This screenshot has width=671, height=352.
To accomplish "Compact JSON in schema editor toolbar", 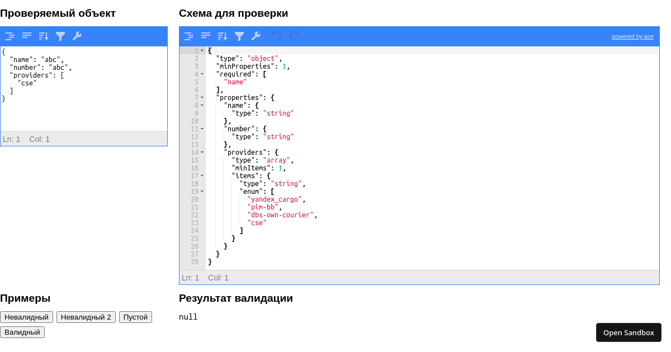I will (x=206, y=36).
